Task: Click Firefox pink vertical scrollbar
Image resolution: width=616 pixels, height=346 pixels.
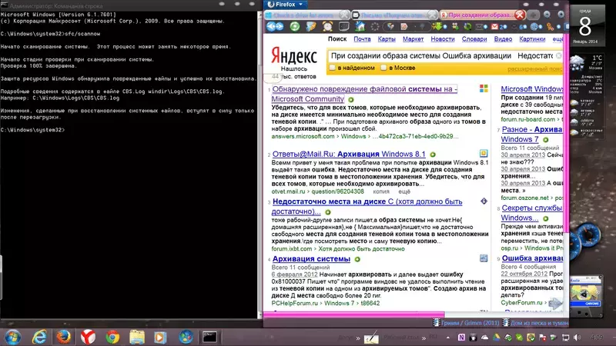Action: click(x=566, y=131)
